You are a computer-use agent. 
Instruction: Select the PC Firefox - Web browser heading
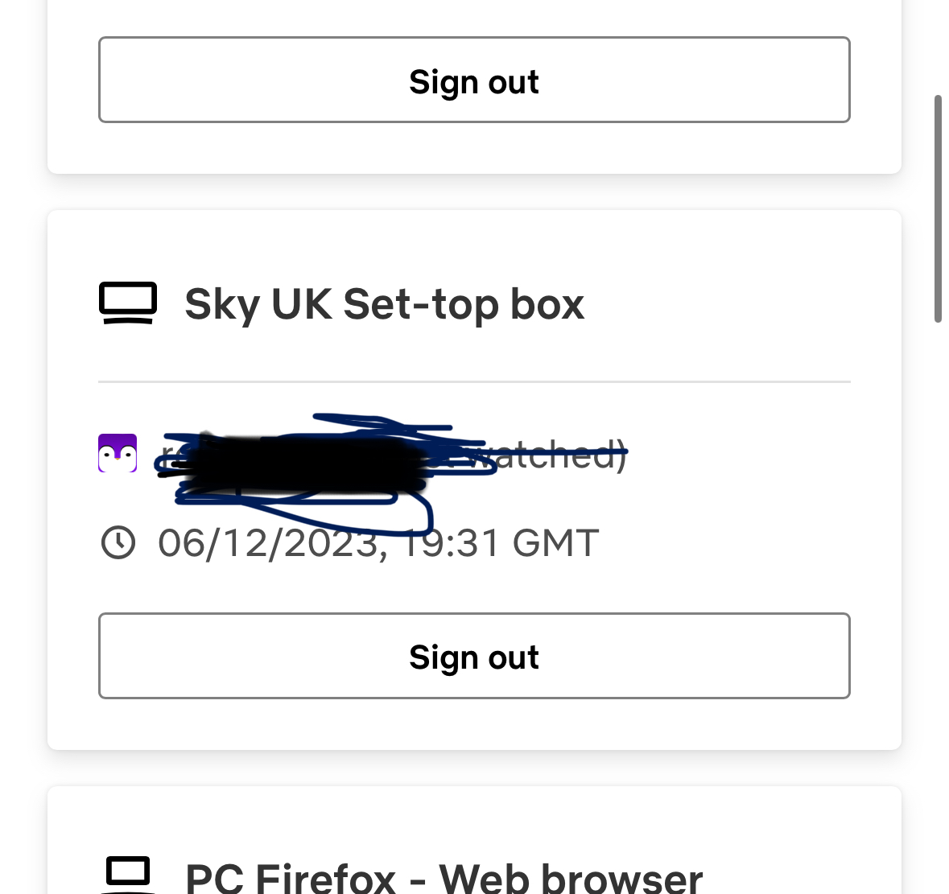pyautogui.click(x=444, y=877)
